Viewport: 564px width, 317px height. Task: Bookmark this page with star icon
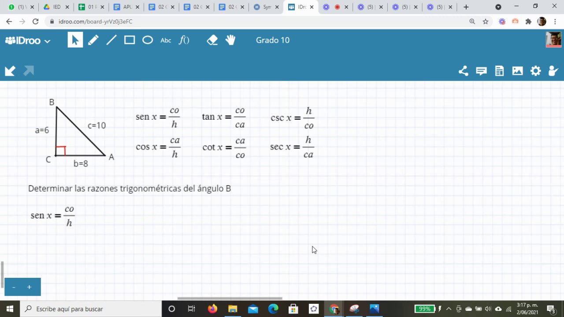point(486,22)
